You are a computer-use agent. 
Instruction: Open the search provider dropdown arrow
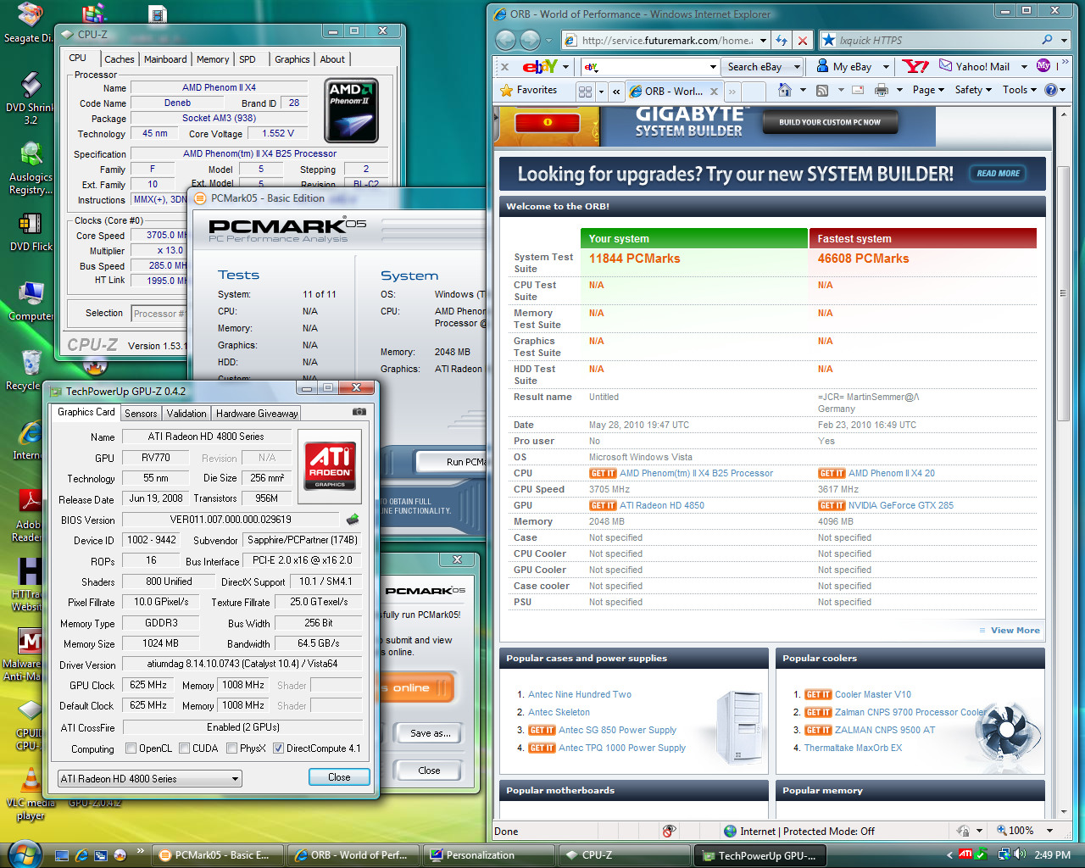click(x=1066, y=40)
